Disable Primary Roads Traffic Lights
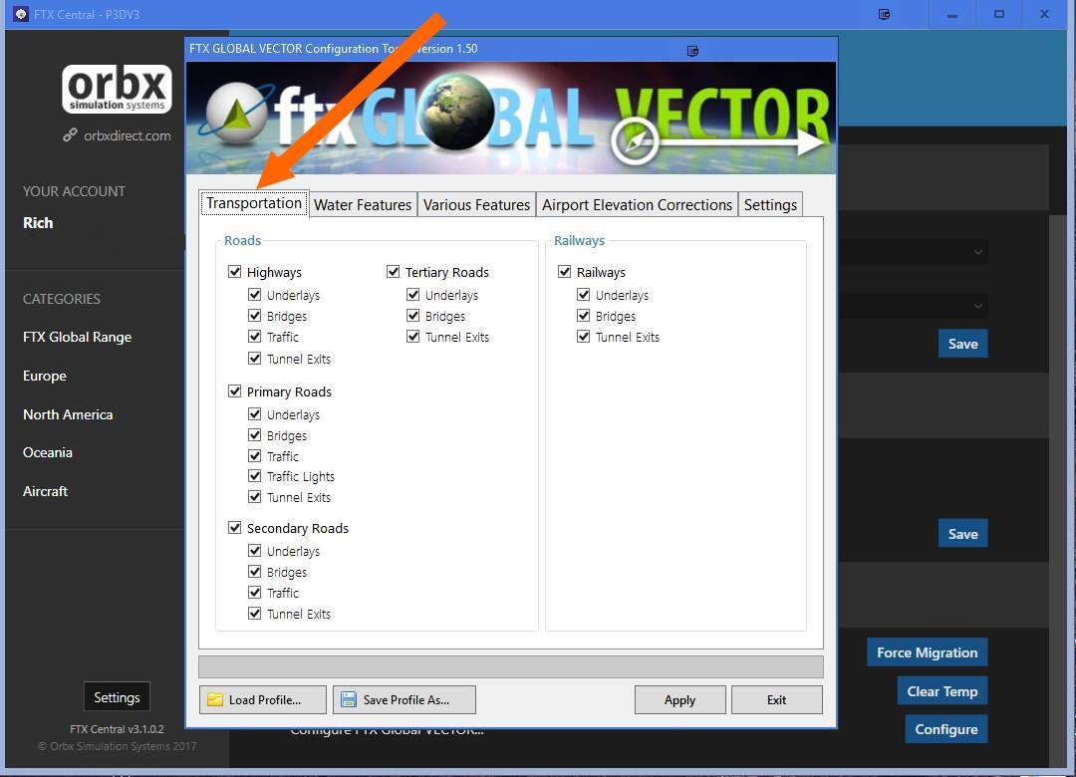The width and height of the screenshot is (1076, 777). point(255,476)
